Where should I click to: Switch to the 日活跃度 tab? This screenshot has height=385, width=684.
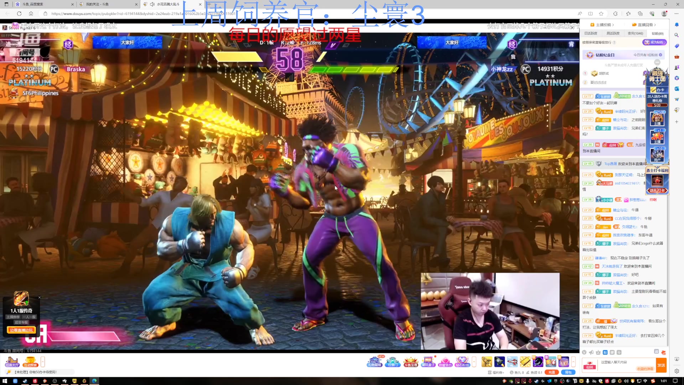[x=591, y=34]
